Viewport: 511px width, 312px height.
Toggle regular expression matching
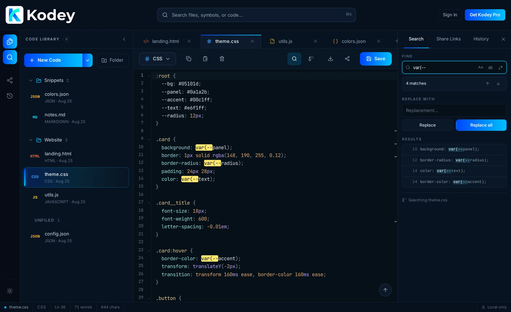tap(501, 67)
